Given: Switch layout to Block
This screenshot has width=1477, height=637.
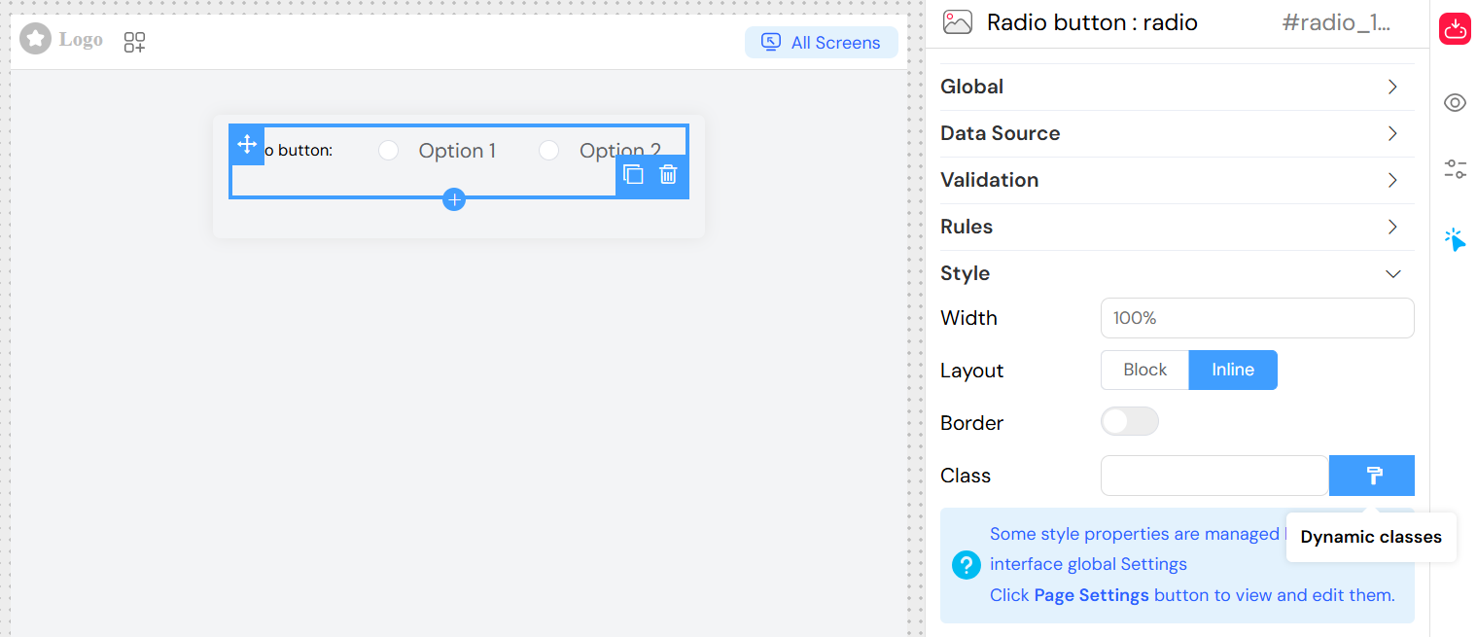Looking at the screenshot, I should point(1144,370).
